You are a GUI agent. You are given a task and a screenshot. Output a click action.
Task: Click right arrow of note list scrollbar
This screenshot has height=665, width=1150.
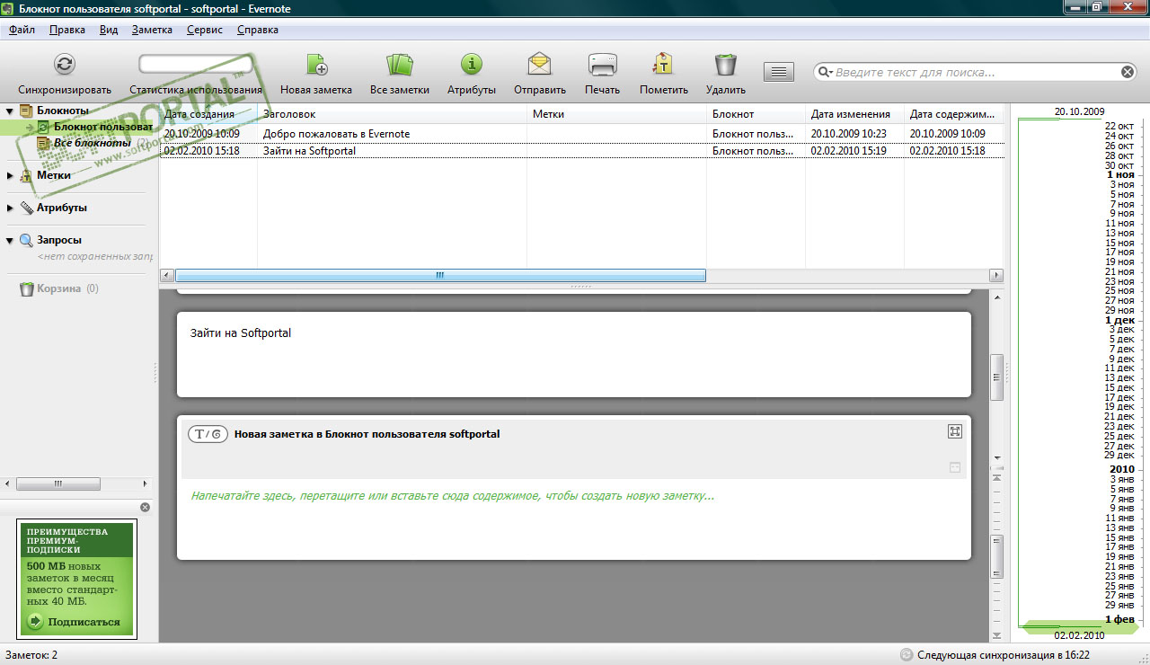tap(996, 275)
